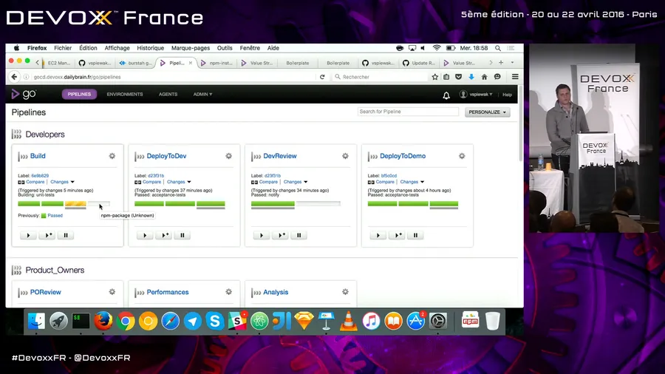This screenshot has height=374, width=665.
Task: Go to Firefox home page
Action: [484, 77]
